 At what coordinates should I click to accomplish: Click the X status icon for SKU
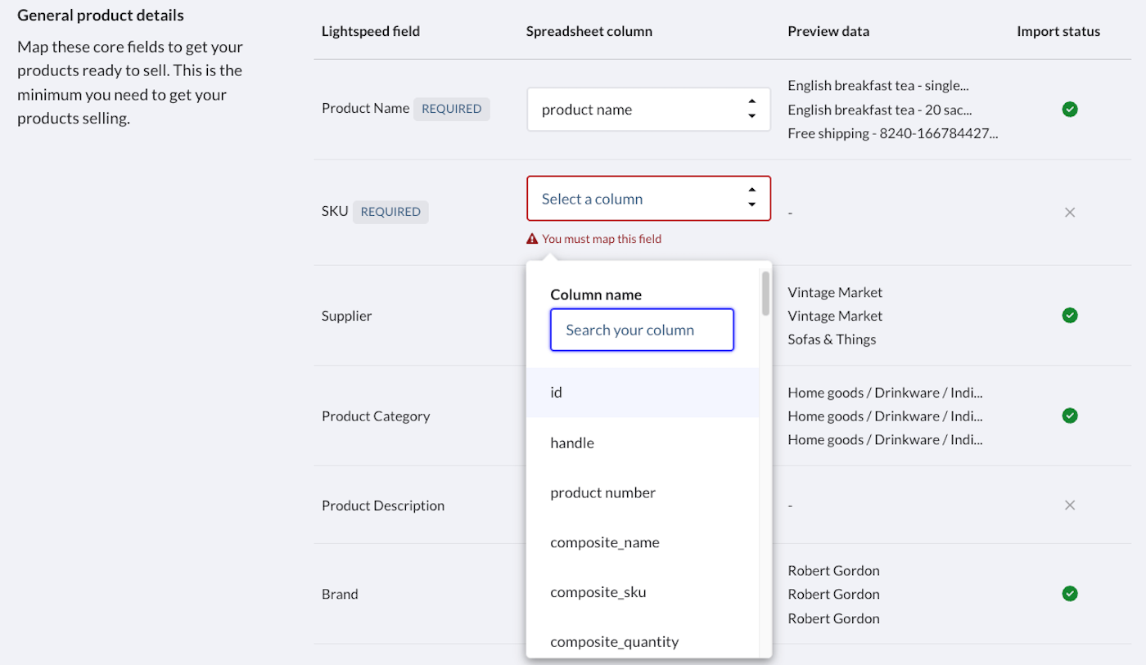pyautogui.click(x=1069, y=213)
